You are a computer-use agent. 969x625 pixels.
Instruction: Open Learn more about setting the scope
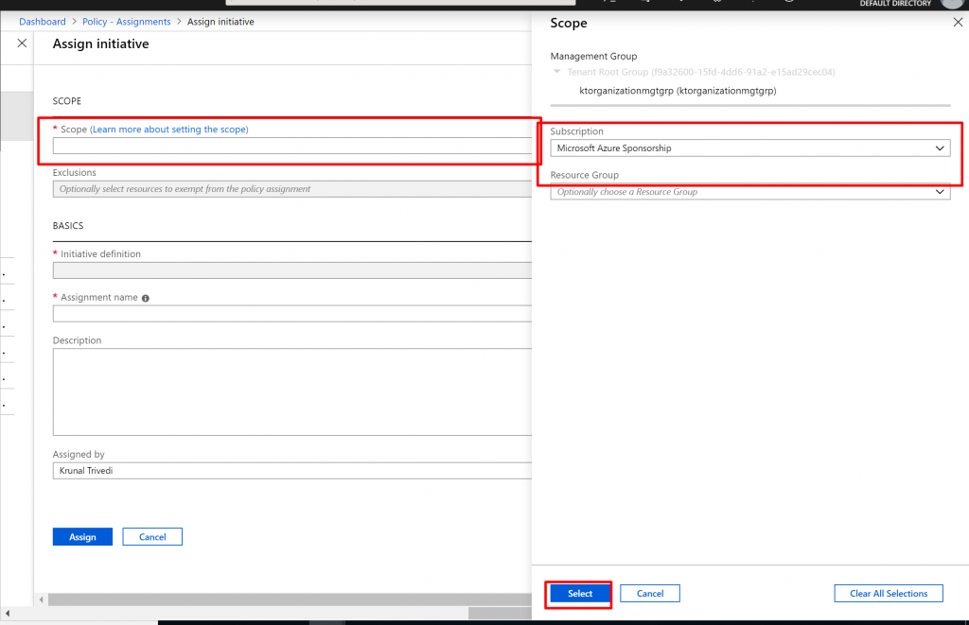tap(169, 130)
